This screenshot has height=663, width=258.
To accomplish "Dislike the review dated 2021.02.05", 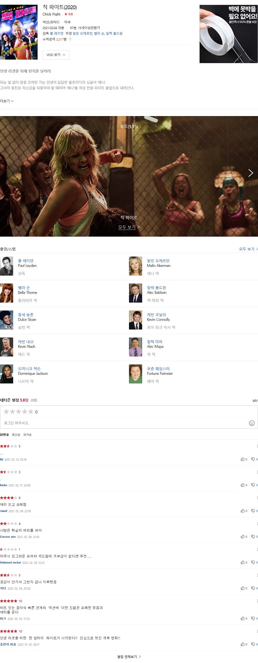I will click(254, 618).
